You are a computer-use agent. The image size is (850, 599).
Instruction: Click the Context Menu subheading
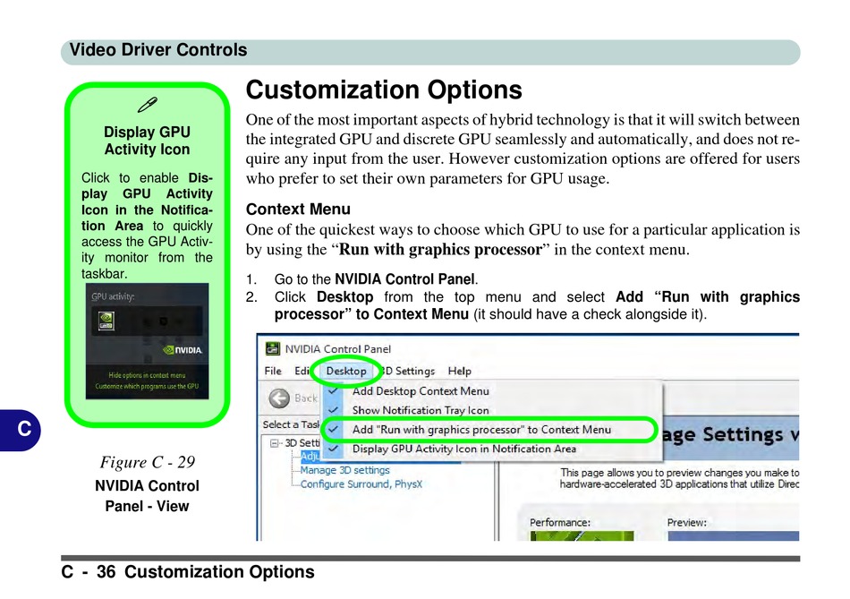click(298, 209)
